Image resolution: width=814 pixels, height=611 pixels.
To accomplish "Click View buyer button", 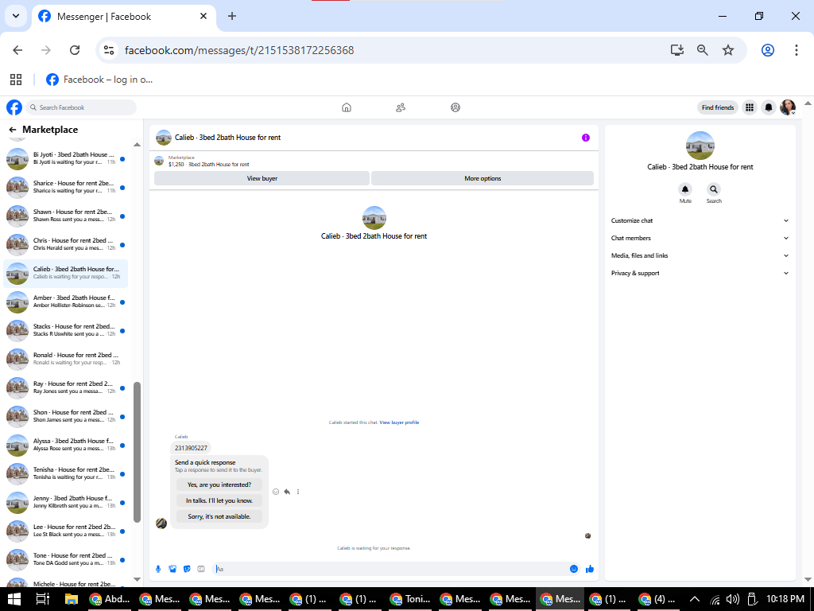I will pyautogui.click(x=262, y=178).
